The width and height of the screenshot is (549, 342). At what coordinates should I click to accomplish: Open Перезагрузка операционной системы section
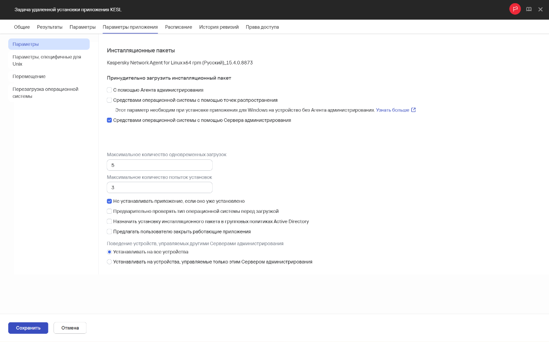click(x=45, y=93)
